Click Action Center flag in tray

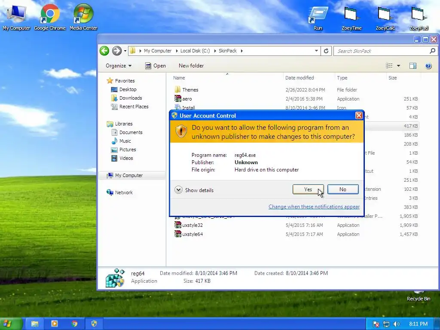pos(376,324)
